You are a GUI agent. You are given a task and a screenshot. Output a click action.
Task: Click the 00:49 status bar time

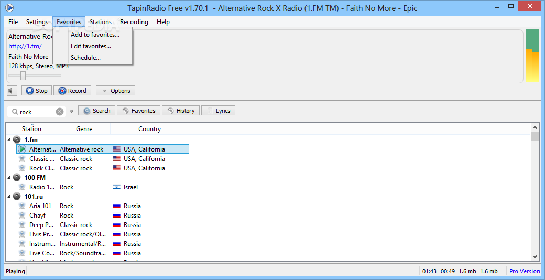448,271
